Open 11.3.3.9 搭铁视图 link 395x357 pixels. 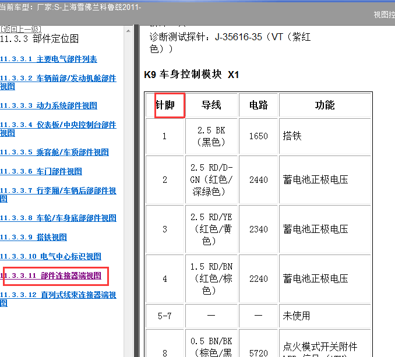[34, 237]
